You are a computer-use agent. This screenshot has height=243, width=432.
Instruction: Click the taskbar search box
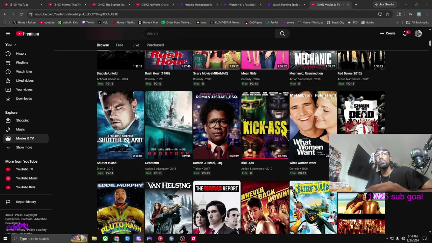click(49, 239)
